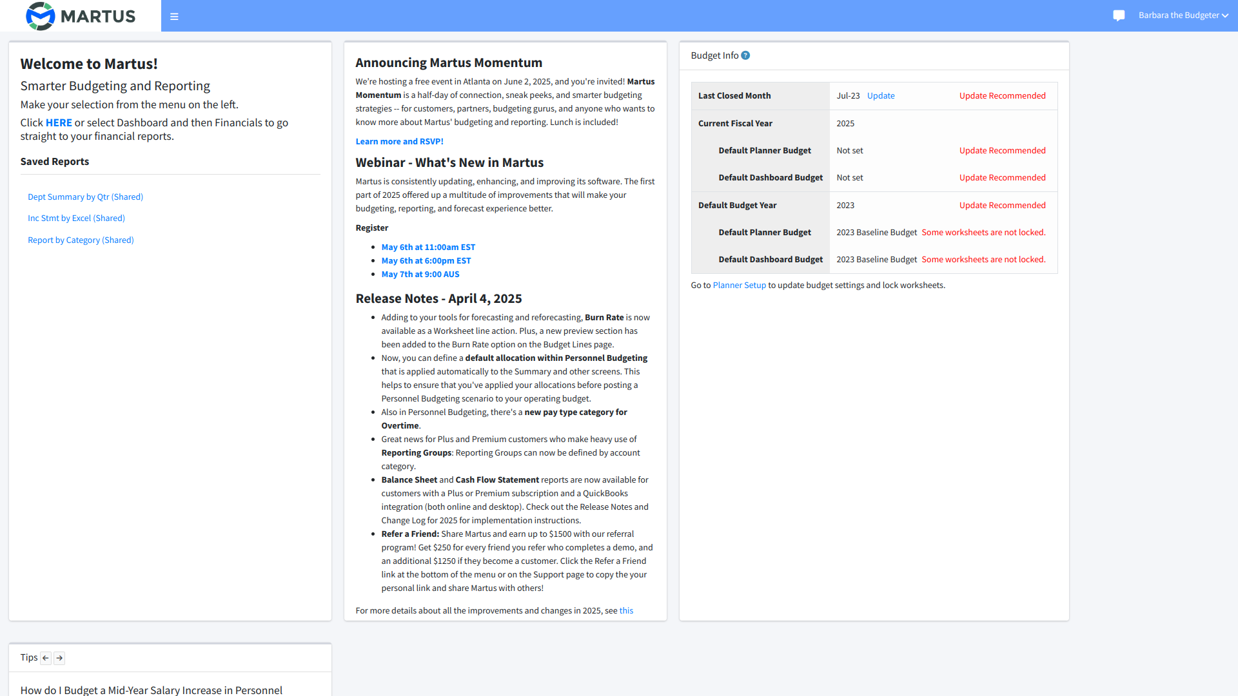
Task: Click Announcing Martus Momentum heading
Action: pyautogui.click(x=449, y=63)
